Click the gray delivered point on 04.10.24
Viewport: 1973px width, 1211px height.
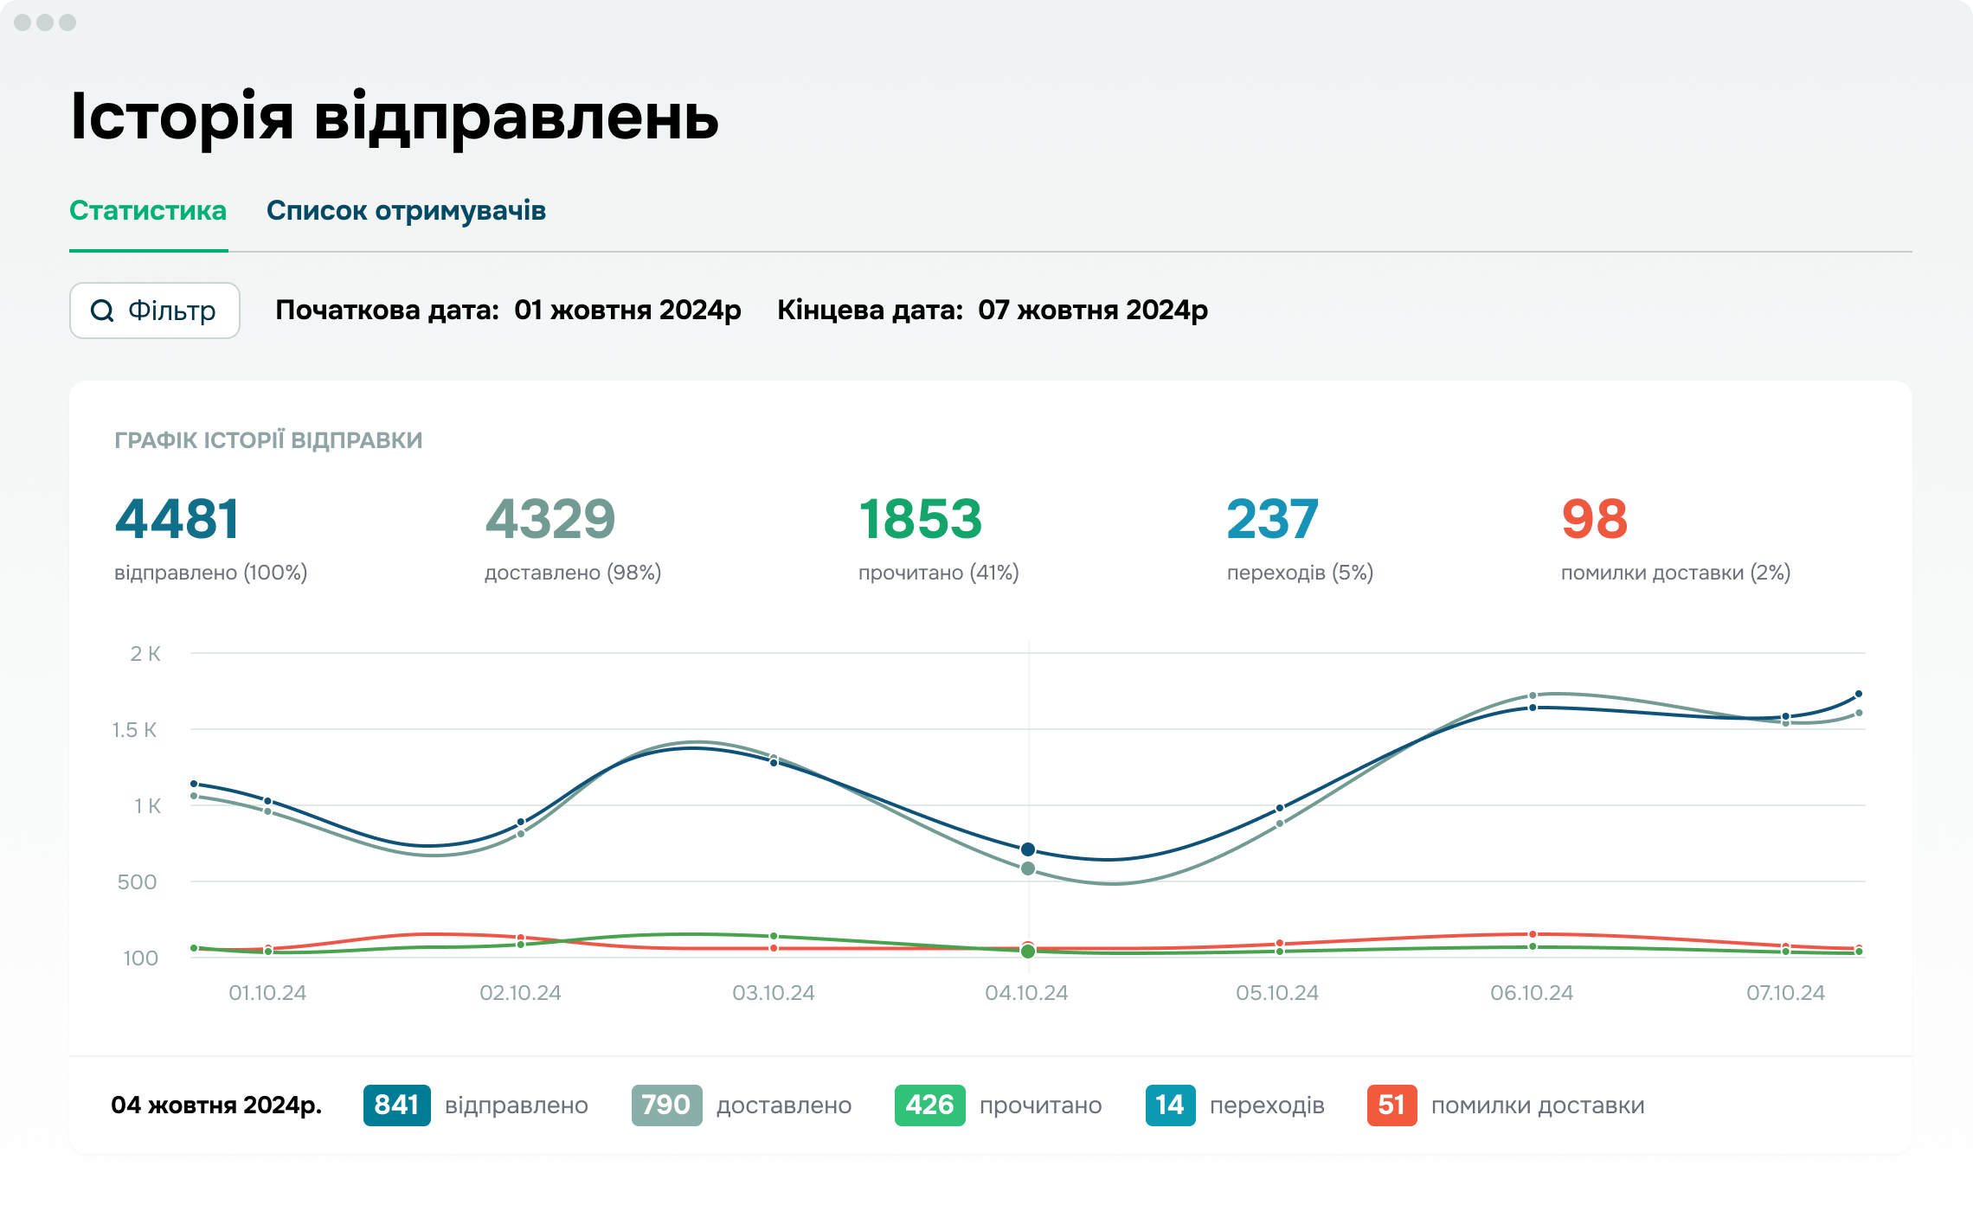coord(1028,868)
